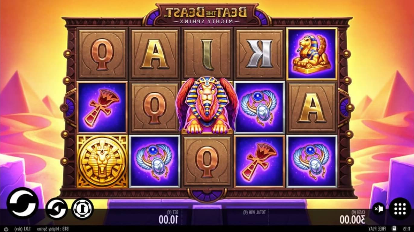Click the gold sphinx emblem scatter symbol
Viewport: 414px width, 232px height.
102,161
